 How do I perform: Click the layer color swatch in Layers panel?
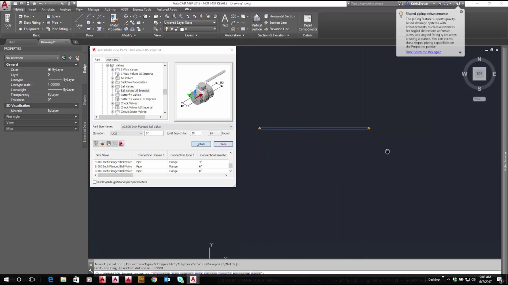tap(183, 29)
